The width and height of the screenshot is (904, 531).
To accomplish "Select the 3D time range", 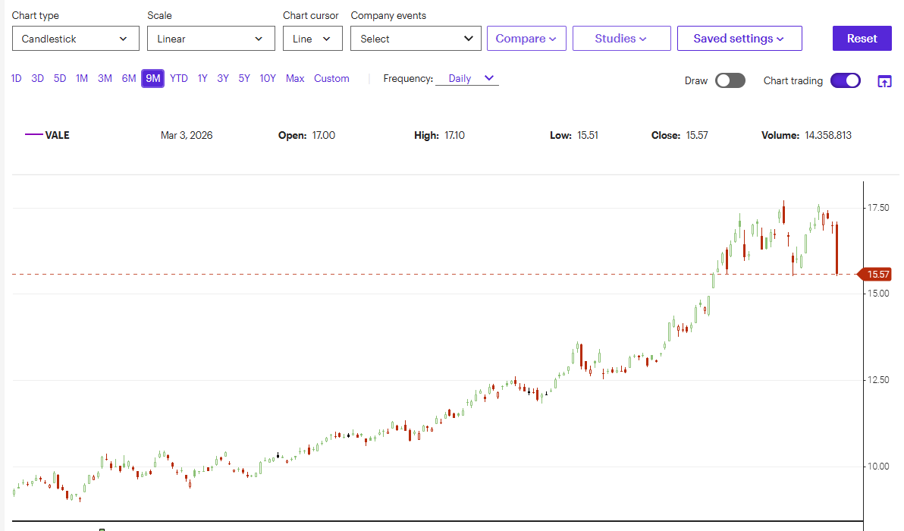I will (37, 78).
